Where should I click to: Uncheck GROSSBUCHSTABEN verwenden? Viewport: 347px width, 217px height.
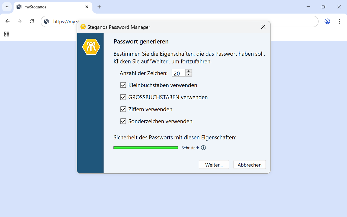pos(123,97)
